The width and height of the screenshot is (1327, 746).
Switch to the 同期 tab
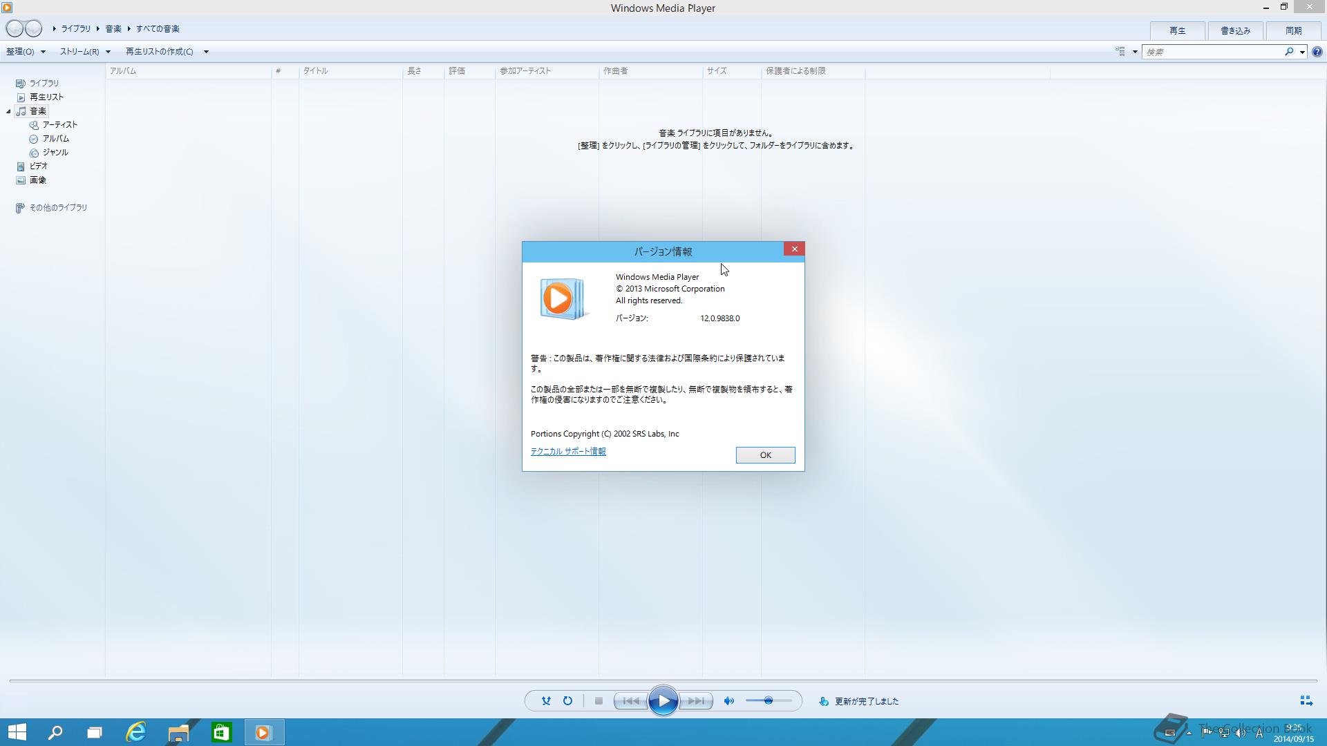point(1293,30)
